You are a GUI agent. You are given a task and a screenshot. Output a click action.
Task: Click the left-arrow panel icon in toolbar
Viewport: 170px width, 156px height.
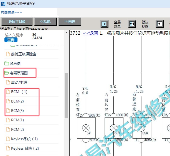[160, 24]
